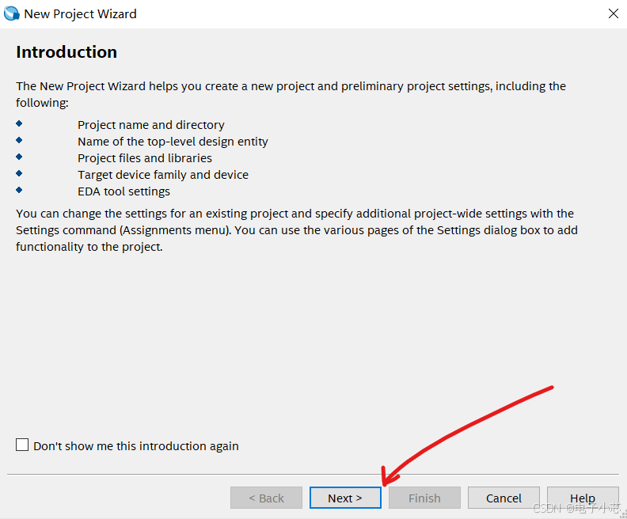Viewport: 627px width, 519px height.
Task: Click the "New Project Wizard" title text
Action: click(x=81, y=14)
